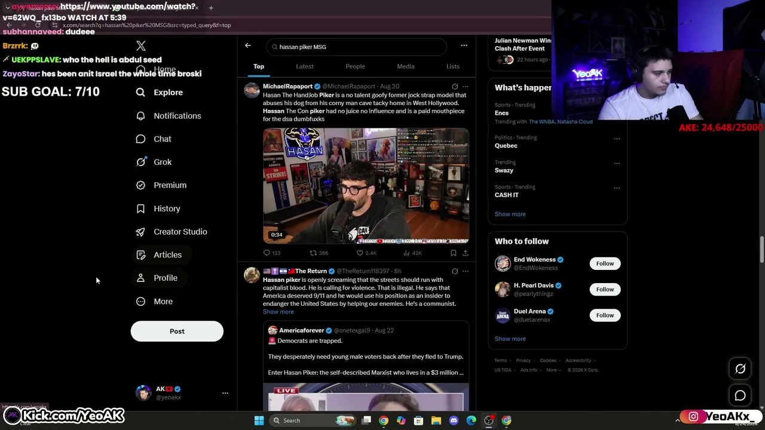Open the CASH IT trending topic
765x430 pixels.
tap(507, 195)
